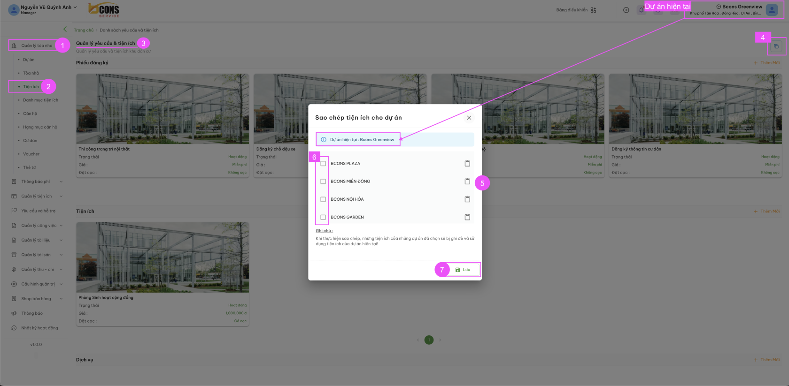Open the Quản lý tòa nhà building icon
This screenshot has height=386, width=789.
click(x=14, y=45)
